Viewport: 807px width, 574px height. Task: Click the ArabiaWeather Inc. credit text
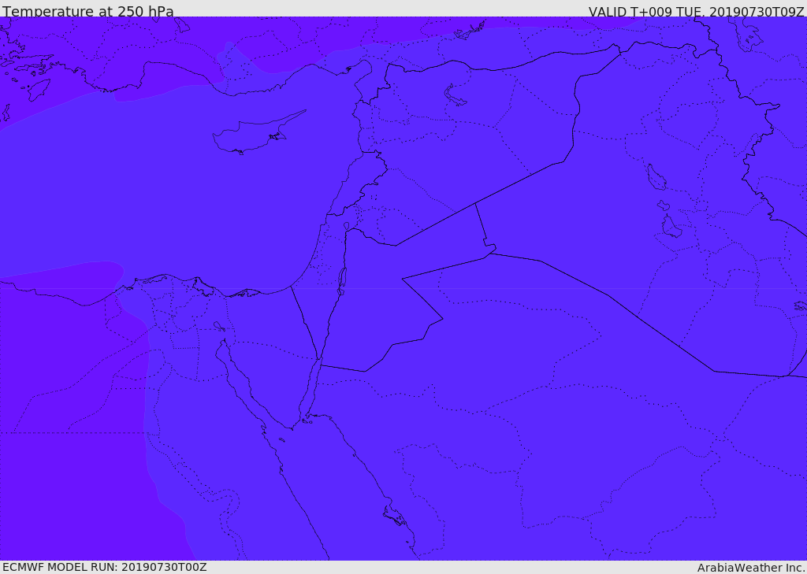(x=750, y=567)
